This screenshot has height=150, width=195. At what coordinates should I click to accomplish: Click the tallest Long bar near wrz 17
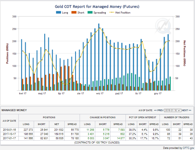[x=99, y=57]
